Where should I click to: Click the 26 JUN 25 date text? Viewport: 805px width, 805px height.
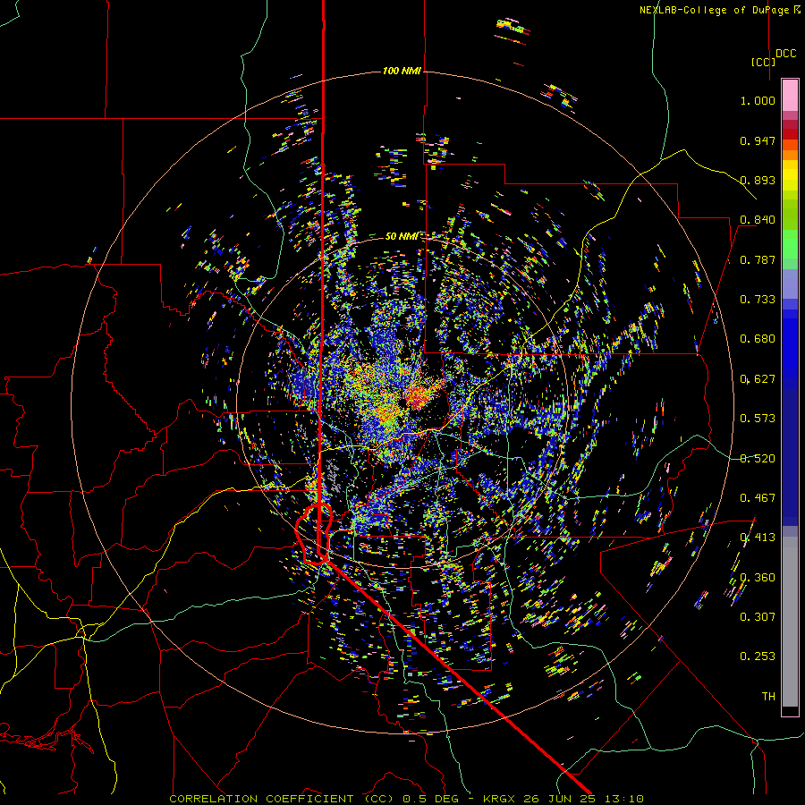coord(560,799)
